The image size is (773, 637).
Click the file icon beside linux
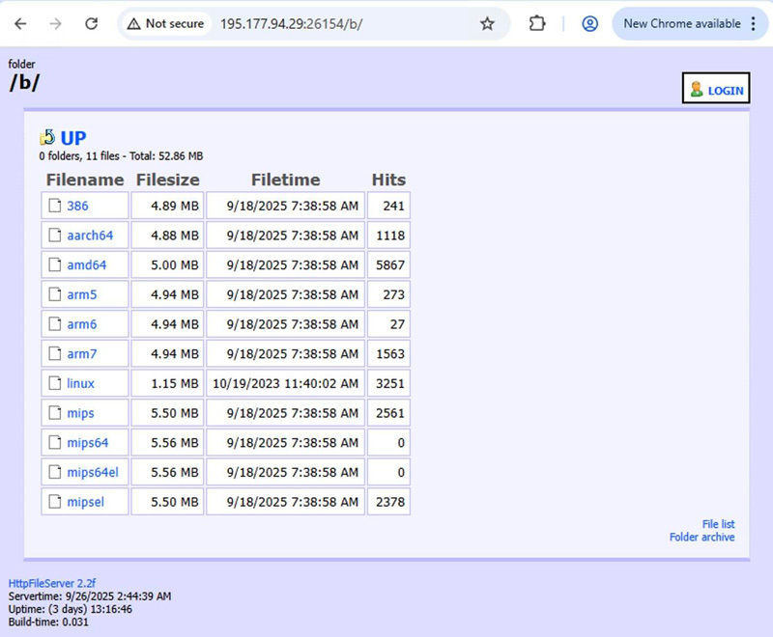54,383
